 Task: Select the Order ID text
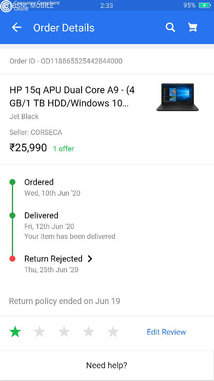[x=66, y=61]
